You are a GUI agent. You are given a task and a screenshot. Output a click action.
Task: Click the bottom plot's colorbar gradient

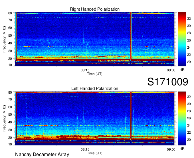point(182,118)
